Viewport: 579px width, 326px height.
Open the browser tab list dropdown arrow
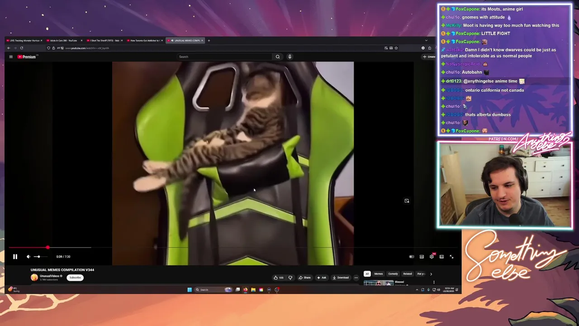pos(426,41)
